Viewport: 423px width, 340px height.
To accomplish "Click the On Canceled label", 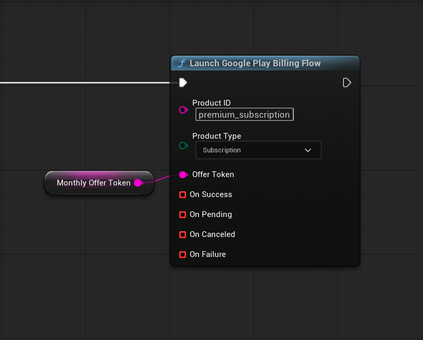I will (x=212, y=234).
